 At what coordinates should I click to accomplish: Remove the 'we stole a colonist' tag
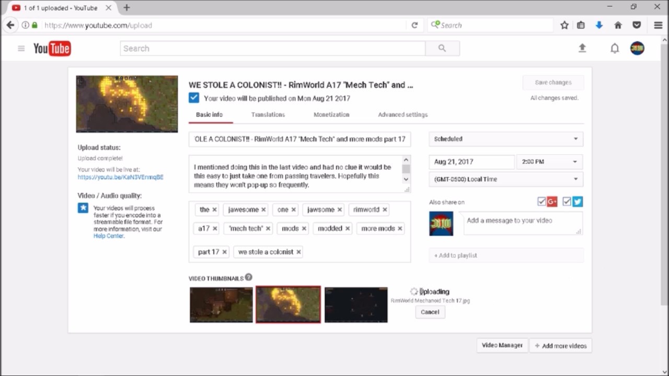(298, 252)
